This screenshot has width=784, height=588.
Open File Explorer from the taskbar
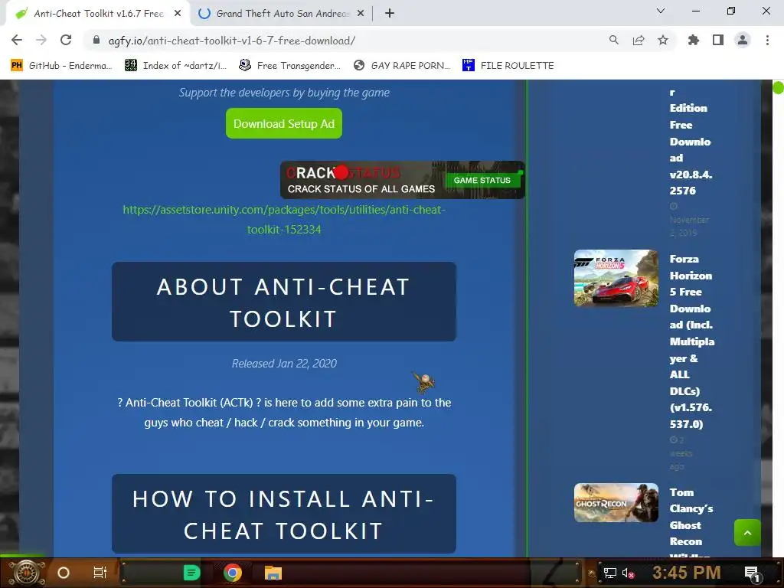[x=273, y=573]
